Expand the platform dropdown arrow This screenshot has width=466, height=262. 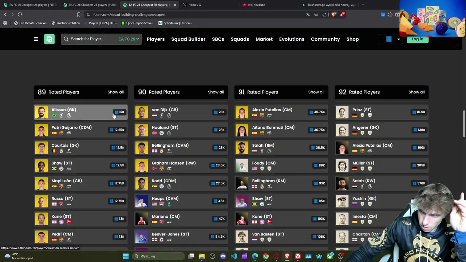[399, 39]
